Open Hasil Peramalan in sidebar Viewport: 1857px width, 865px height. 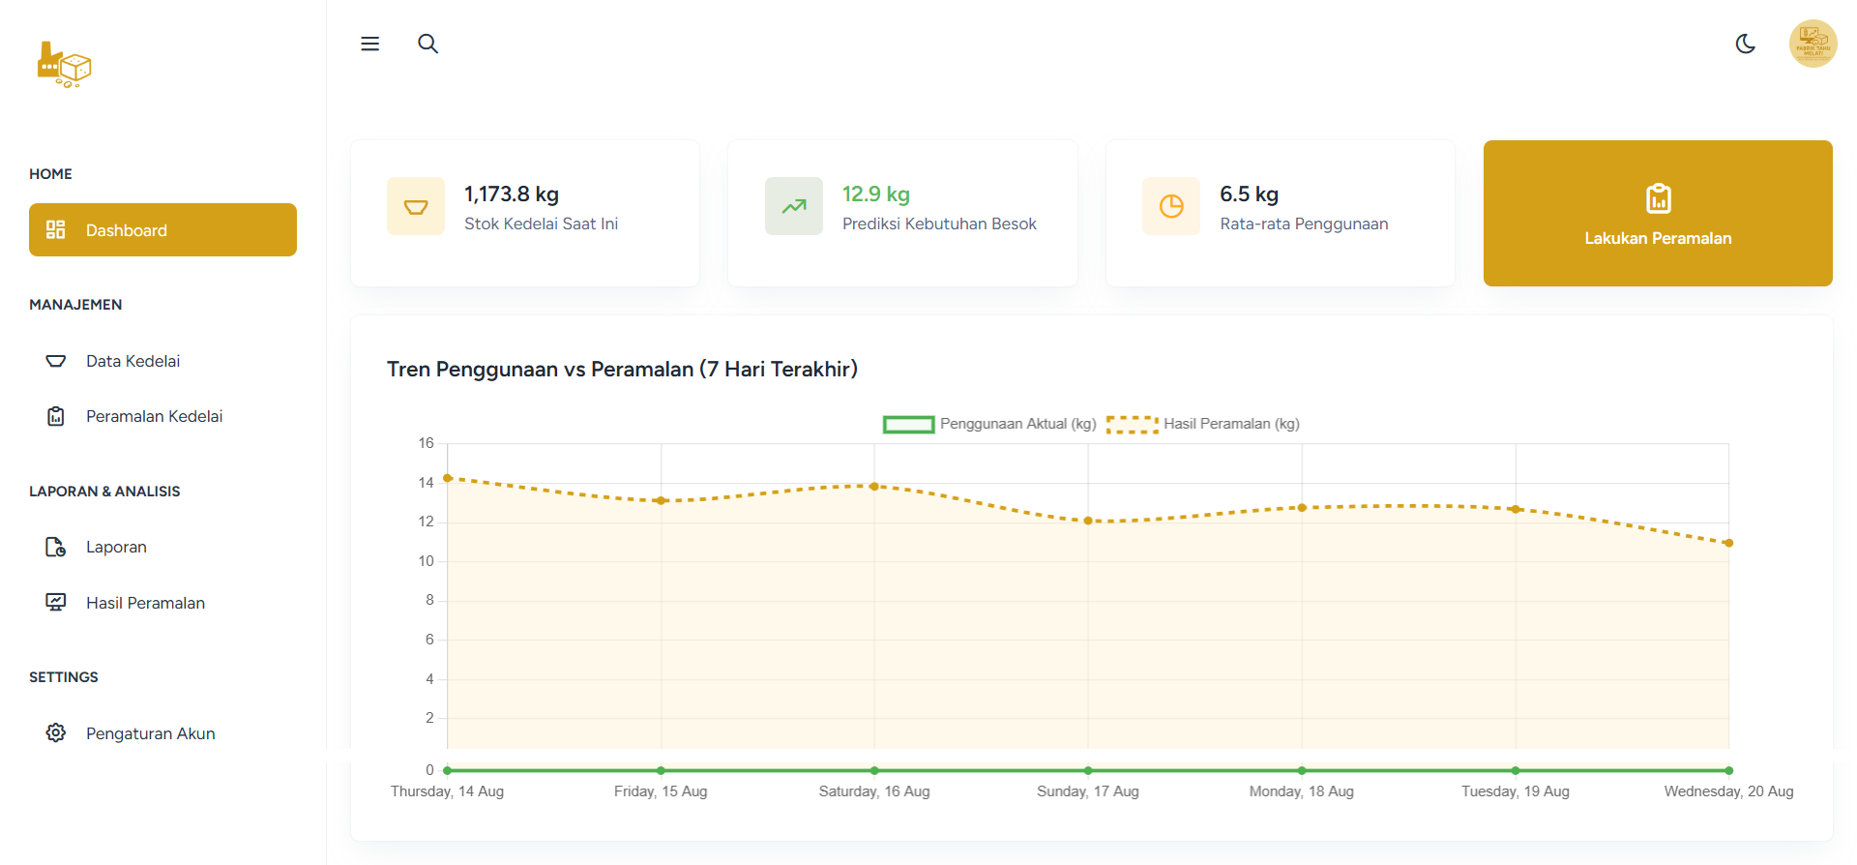coord(145,603)
